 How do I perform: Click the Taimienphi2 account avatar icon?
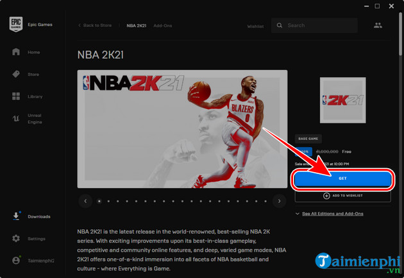(x=16, y=261)
